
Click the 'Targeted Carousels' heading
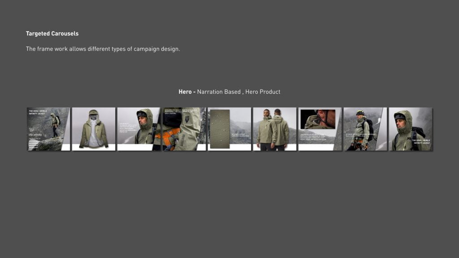click(52, 34)
